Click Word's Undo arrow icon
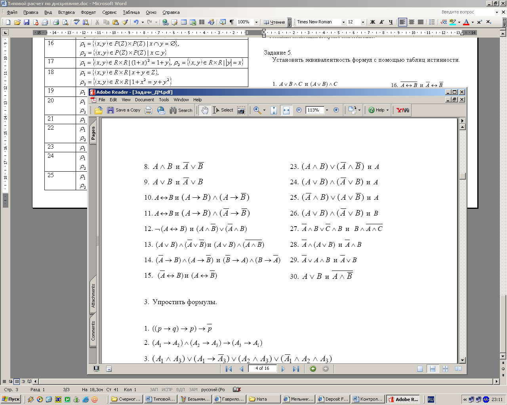 click(x=136, y=22)
